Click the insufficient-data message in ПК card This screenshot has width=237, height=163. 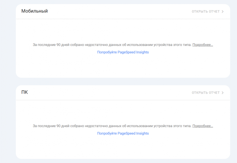pyautogui.click(x=112, y=126)
